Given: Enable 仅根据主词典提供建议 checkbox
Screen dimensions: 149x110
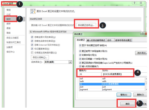Looking at the screenshot, I should click(x=32, y=52).
